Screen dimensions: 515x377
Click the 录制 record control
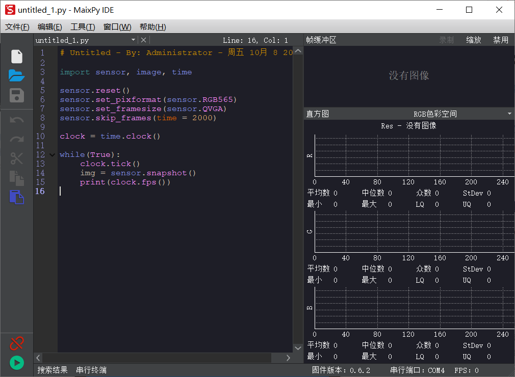pyautogui.click(x=446, y=39)
